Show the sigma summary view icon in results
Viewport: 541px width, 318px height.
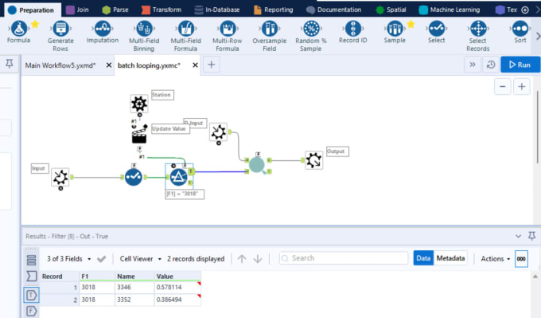[x=31, y=276]
